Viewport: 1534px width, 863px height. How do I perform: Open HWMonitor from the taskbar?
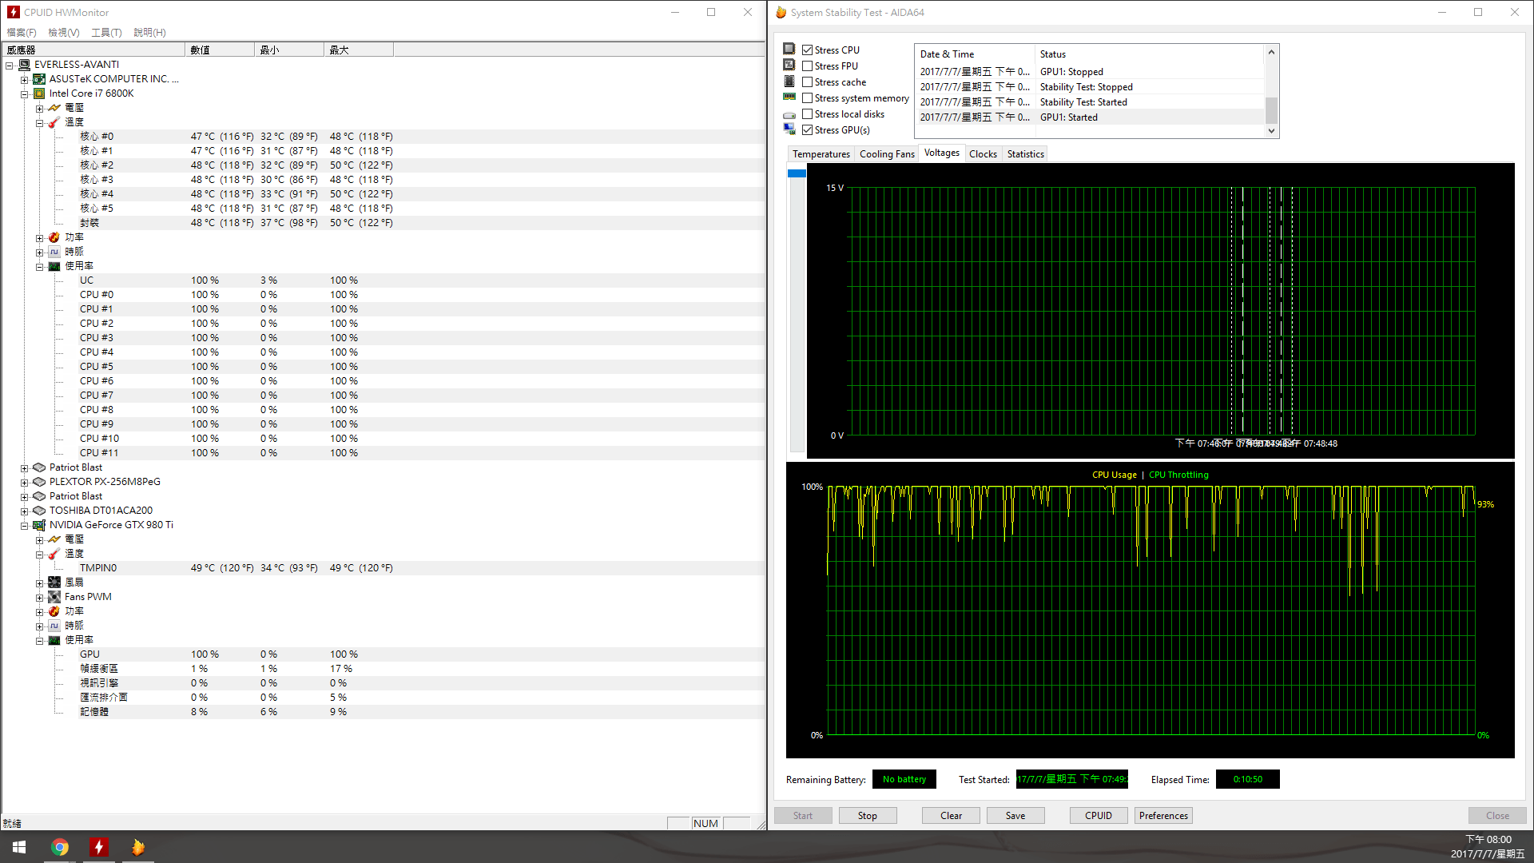coord(98,847)
